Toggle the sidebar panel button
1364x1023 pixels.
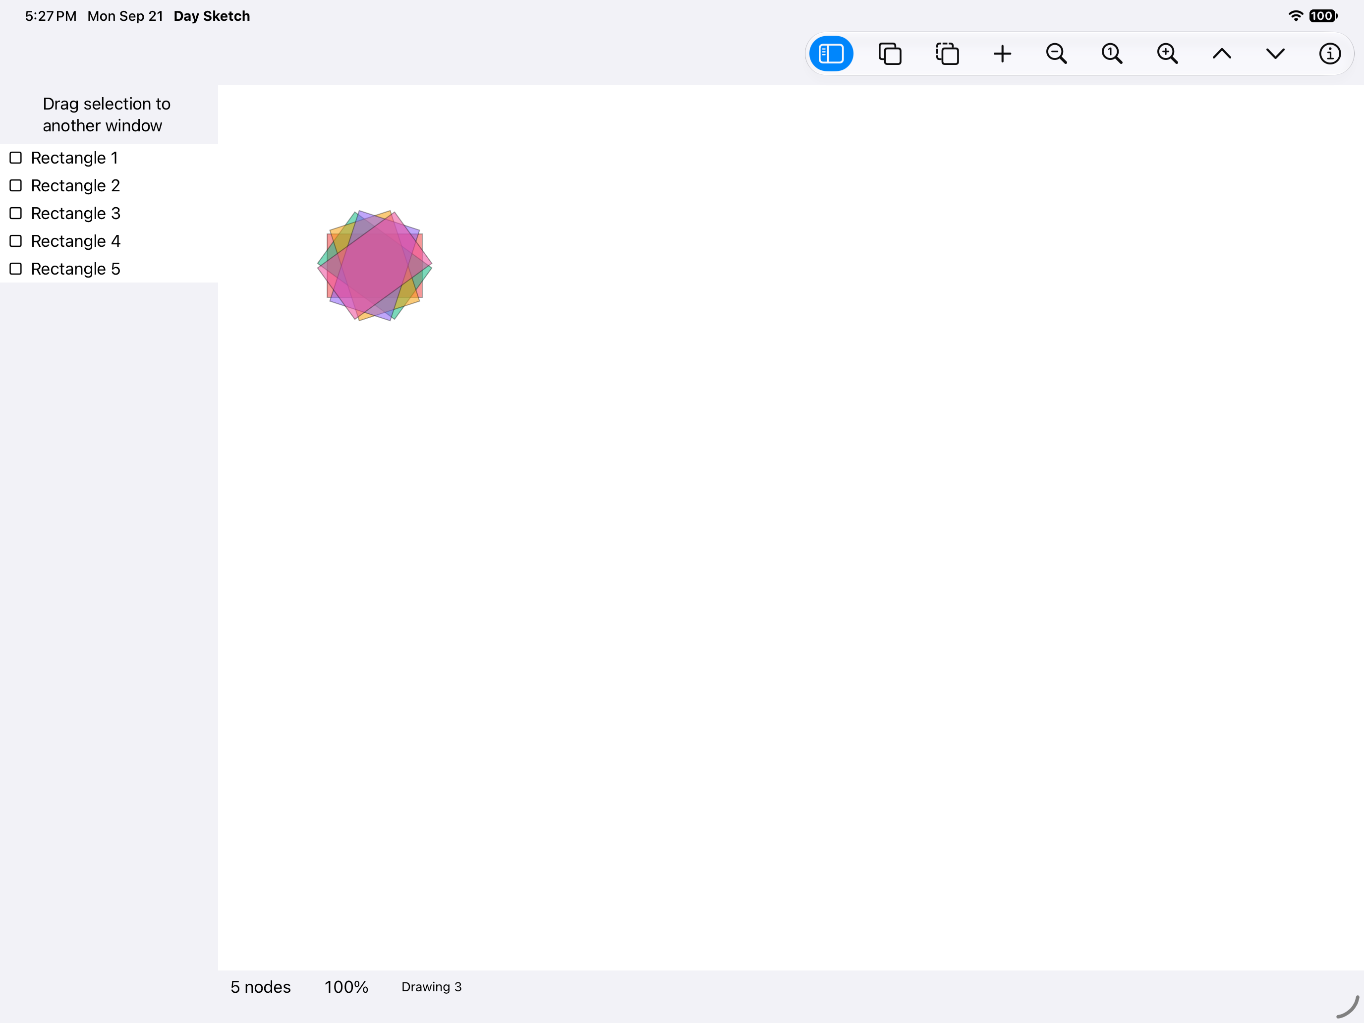tap(831, 54)
